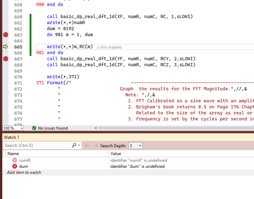The width and height of the screenshot is (254, 199).
Task: Click the do 901 m = 1, dum statement
Action: pyautogui.click(x=70, y=35)
